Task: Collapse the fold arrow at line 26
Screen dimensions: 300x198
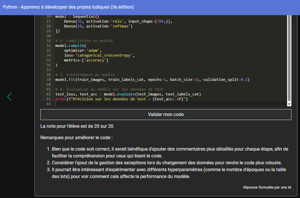Action: pyautogui.click(x=52, y=16)
